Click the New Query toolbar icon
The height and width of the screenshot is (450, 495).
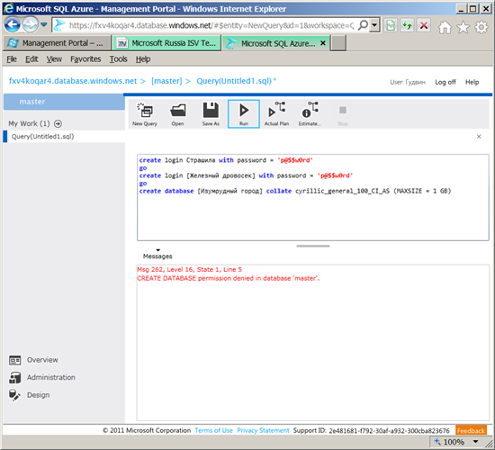coord(145,113)
